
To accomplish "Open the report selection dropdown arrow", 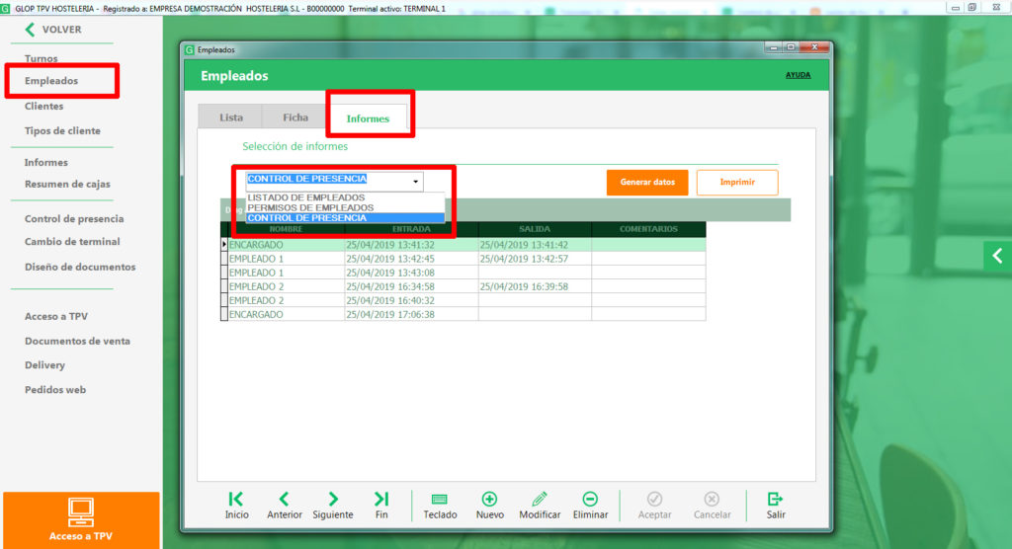I will click(x=416, y=182).
